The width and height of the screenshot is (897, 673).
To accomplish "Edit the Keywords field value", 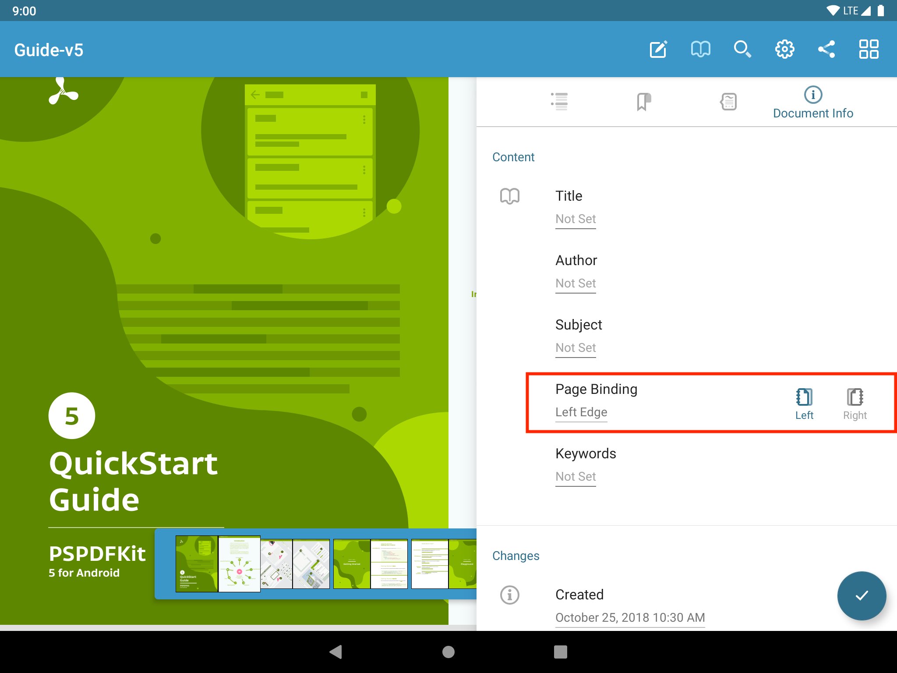I will (576, 477).
